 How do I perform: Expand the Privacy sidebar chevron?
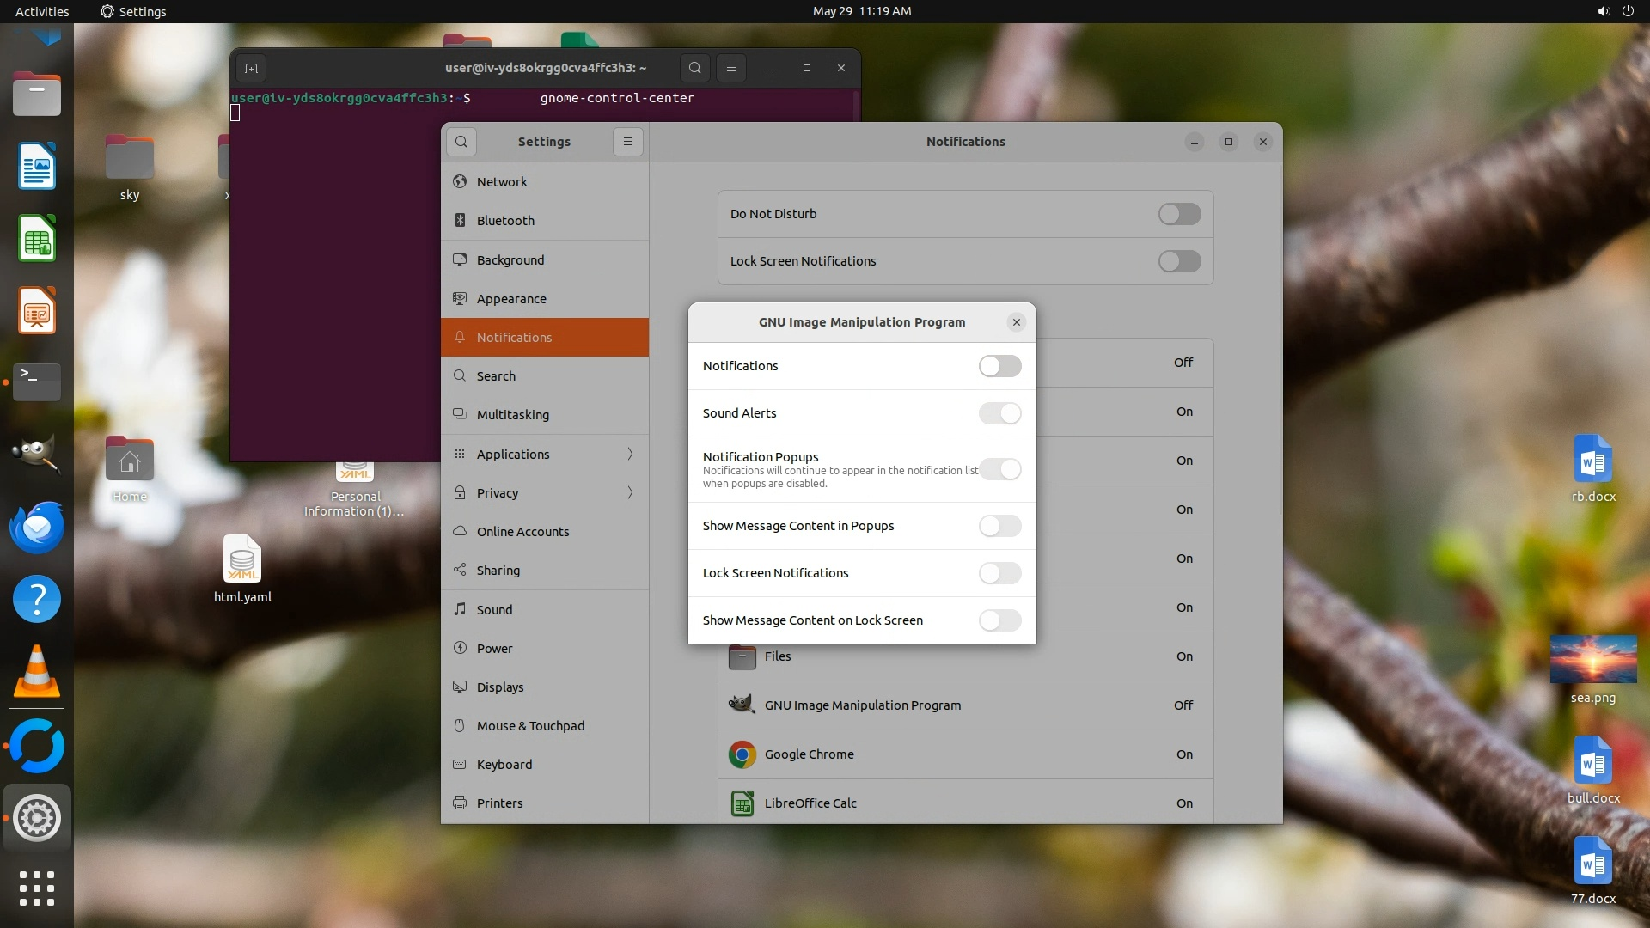(630, 492)
